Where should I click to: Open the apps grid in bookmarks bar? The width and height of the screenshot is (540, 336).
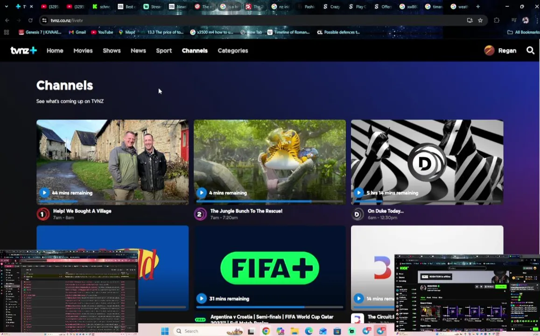pos(6,32)
